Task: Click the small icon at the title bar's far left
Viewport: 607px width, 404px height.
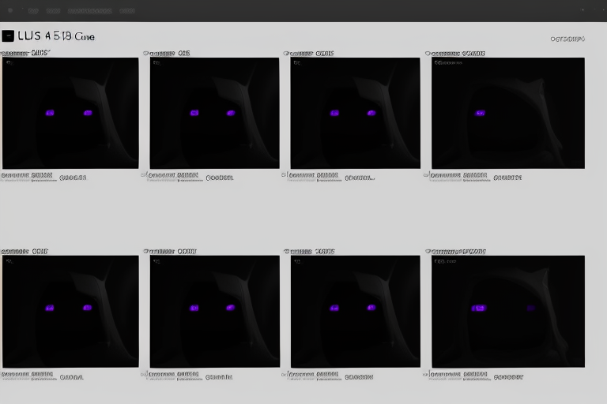Action: (9, 11)
